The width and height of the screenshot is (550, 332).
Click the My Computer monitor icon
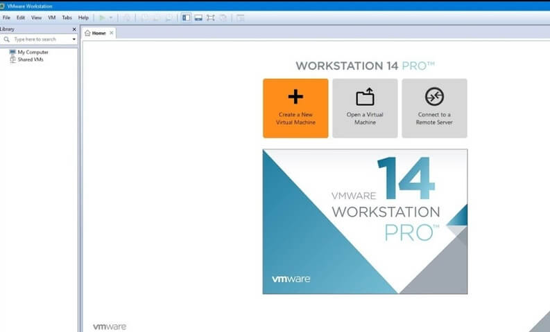coord(12,52)
